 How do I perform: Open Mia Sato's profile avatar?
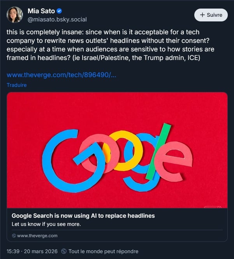coord(15,15)
